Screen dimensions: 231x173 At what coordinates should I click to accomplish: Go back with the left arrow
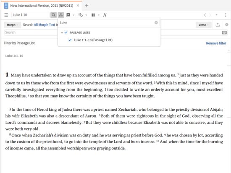(x=205, y=15)
